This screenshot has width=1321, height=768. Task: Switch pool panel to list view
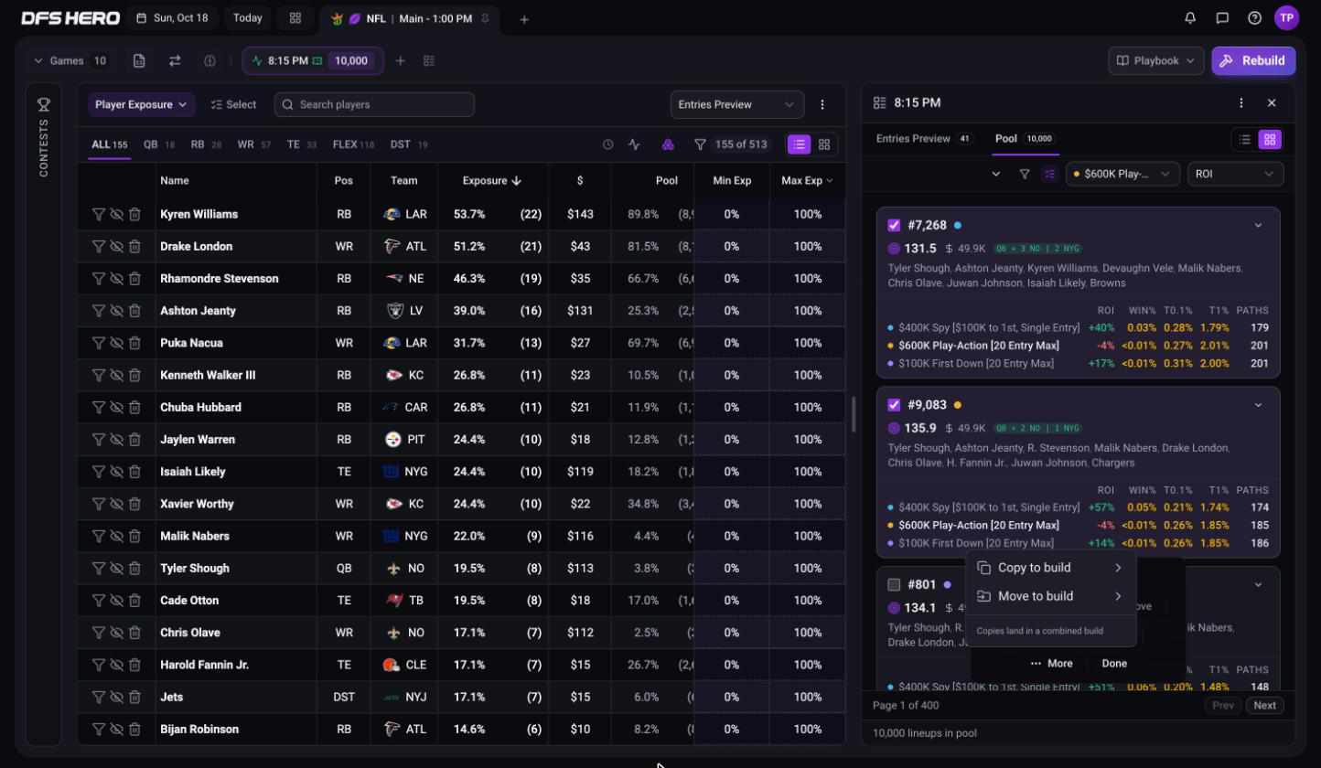coord(1244,139)
